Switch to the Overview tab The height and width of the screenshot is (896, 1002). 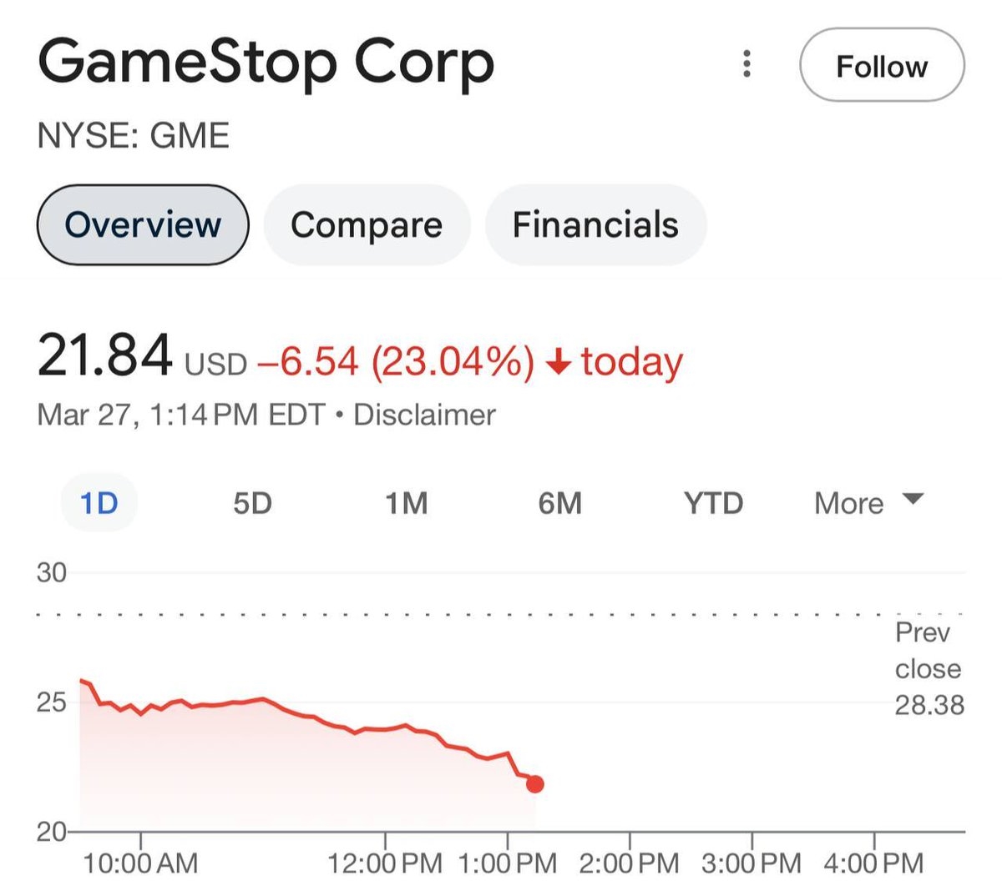[x=143, y=224]
